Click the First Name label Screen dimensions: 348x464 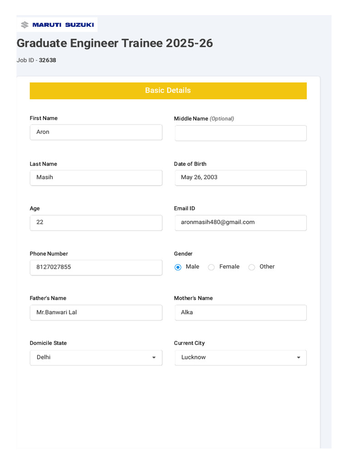click(x=43, y=118)
